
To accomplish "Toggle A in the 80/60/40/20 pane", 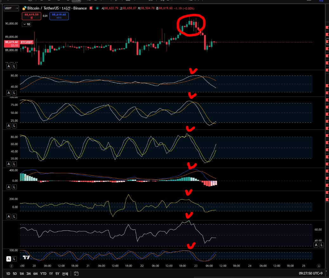I will [x=9, y=164].
